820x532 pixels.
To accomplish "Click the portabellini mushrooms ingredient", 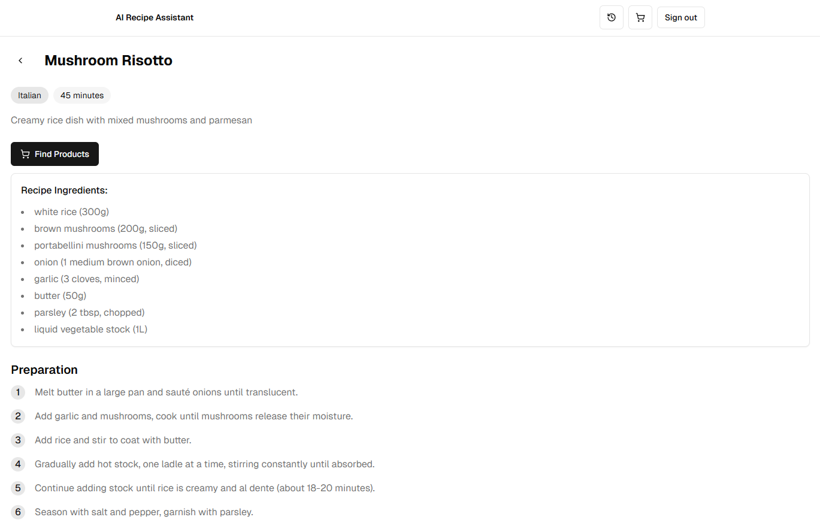I will (115, 245).
